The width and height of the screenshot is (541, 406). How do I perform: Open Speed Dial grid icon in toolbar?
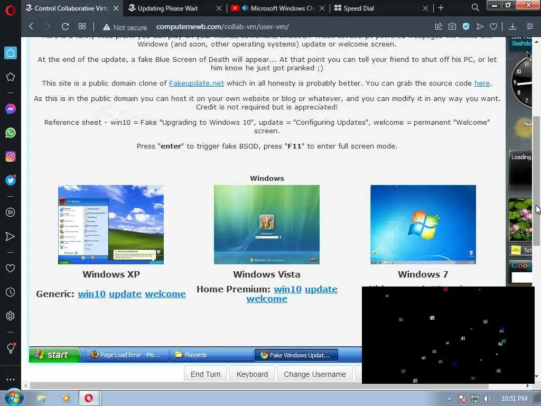tap(82, 26)
